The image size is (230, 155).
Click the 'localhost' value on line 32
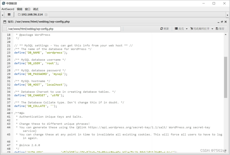tap(55, 84)
